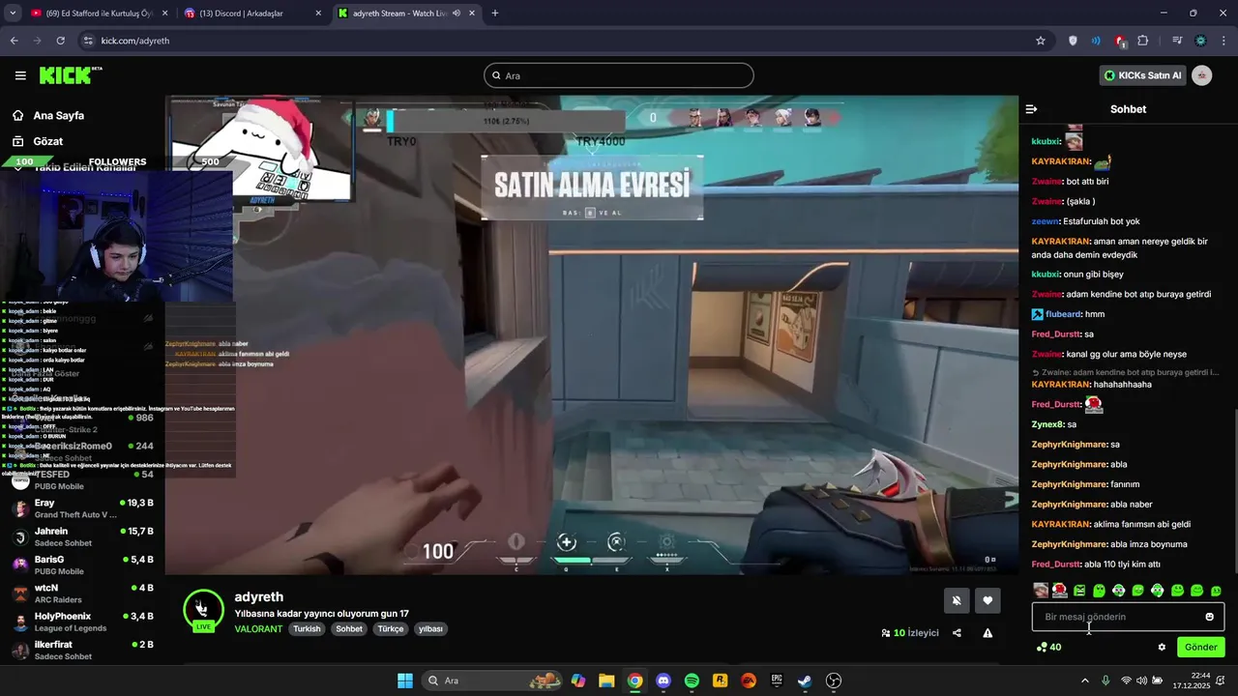
Task: Open the Chrome extensions puzzle icon
Action: click(x=1143, y=41)
